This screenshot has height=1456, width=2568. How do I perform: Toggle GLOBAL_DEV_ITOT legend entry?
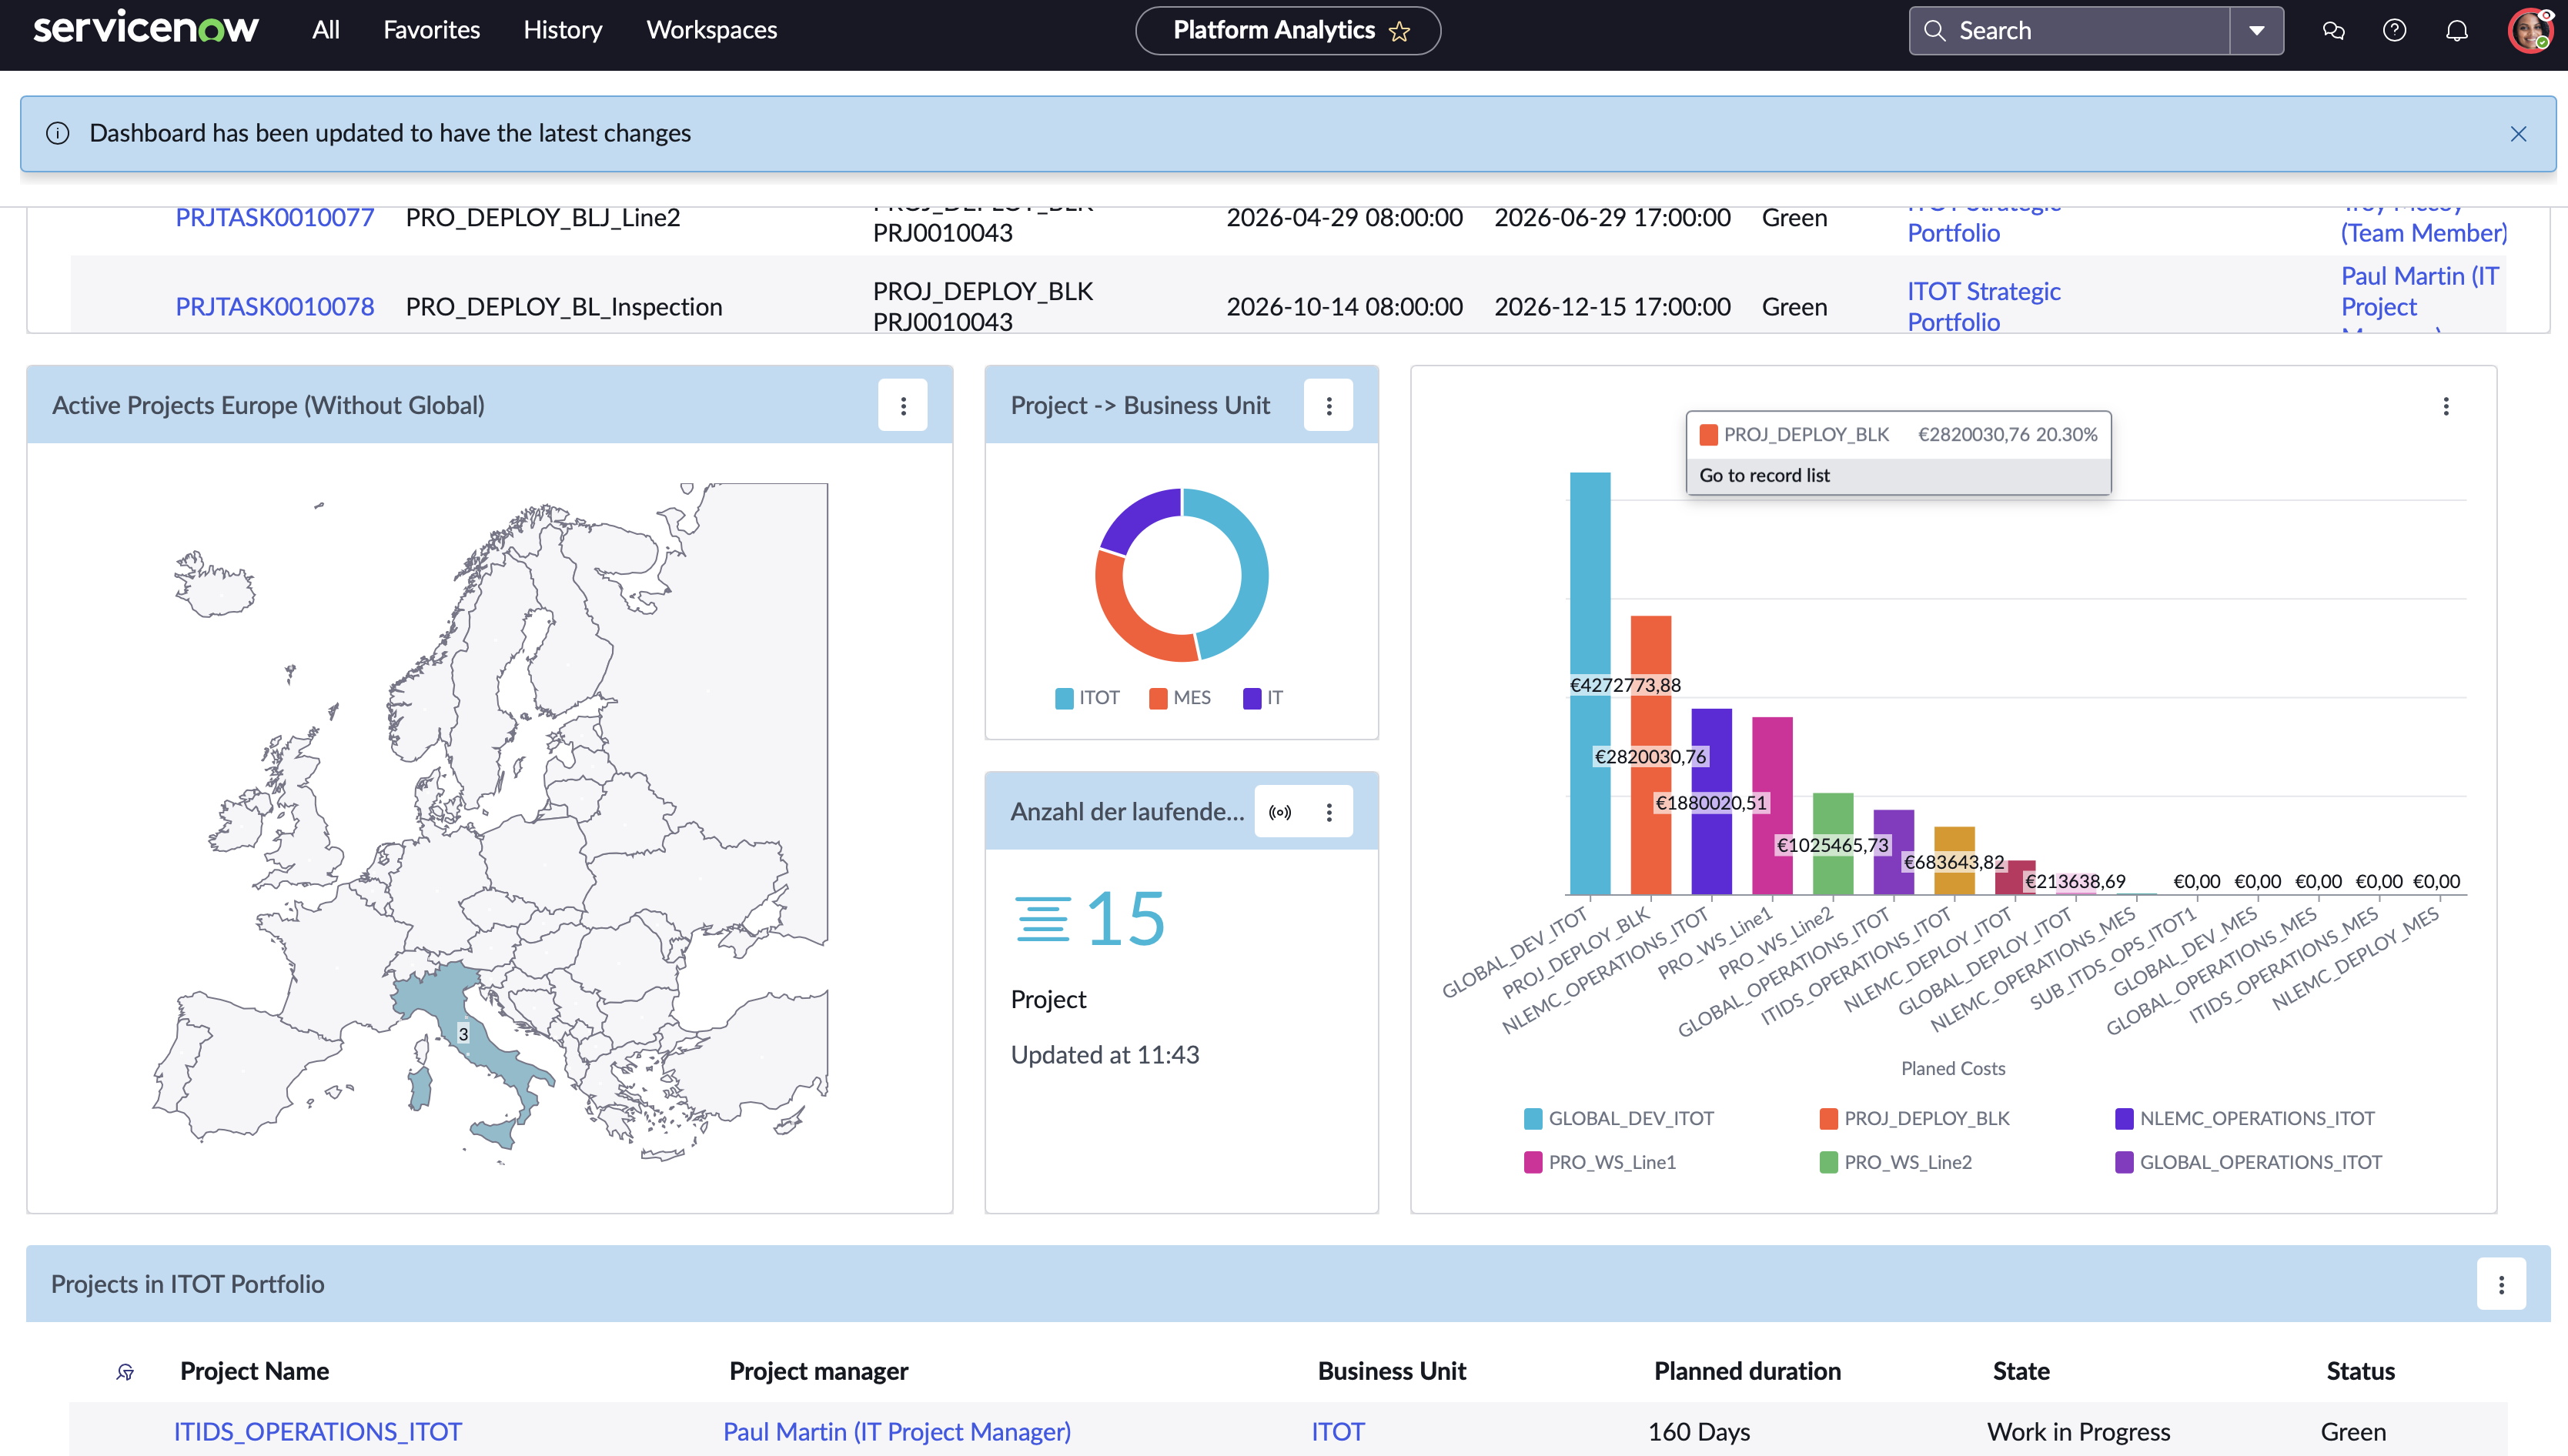coord(1619,1119)
